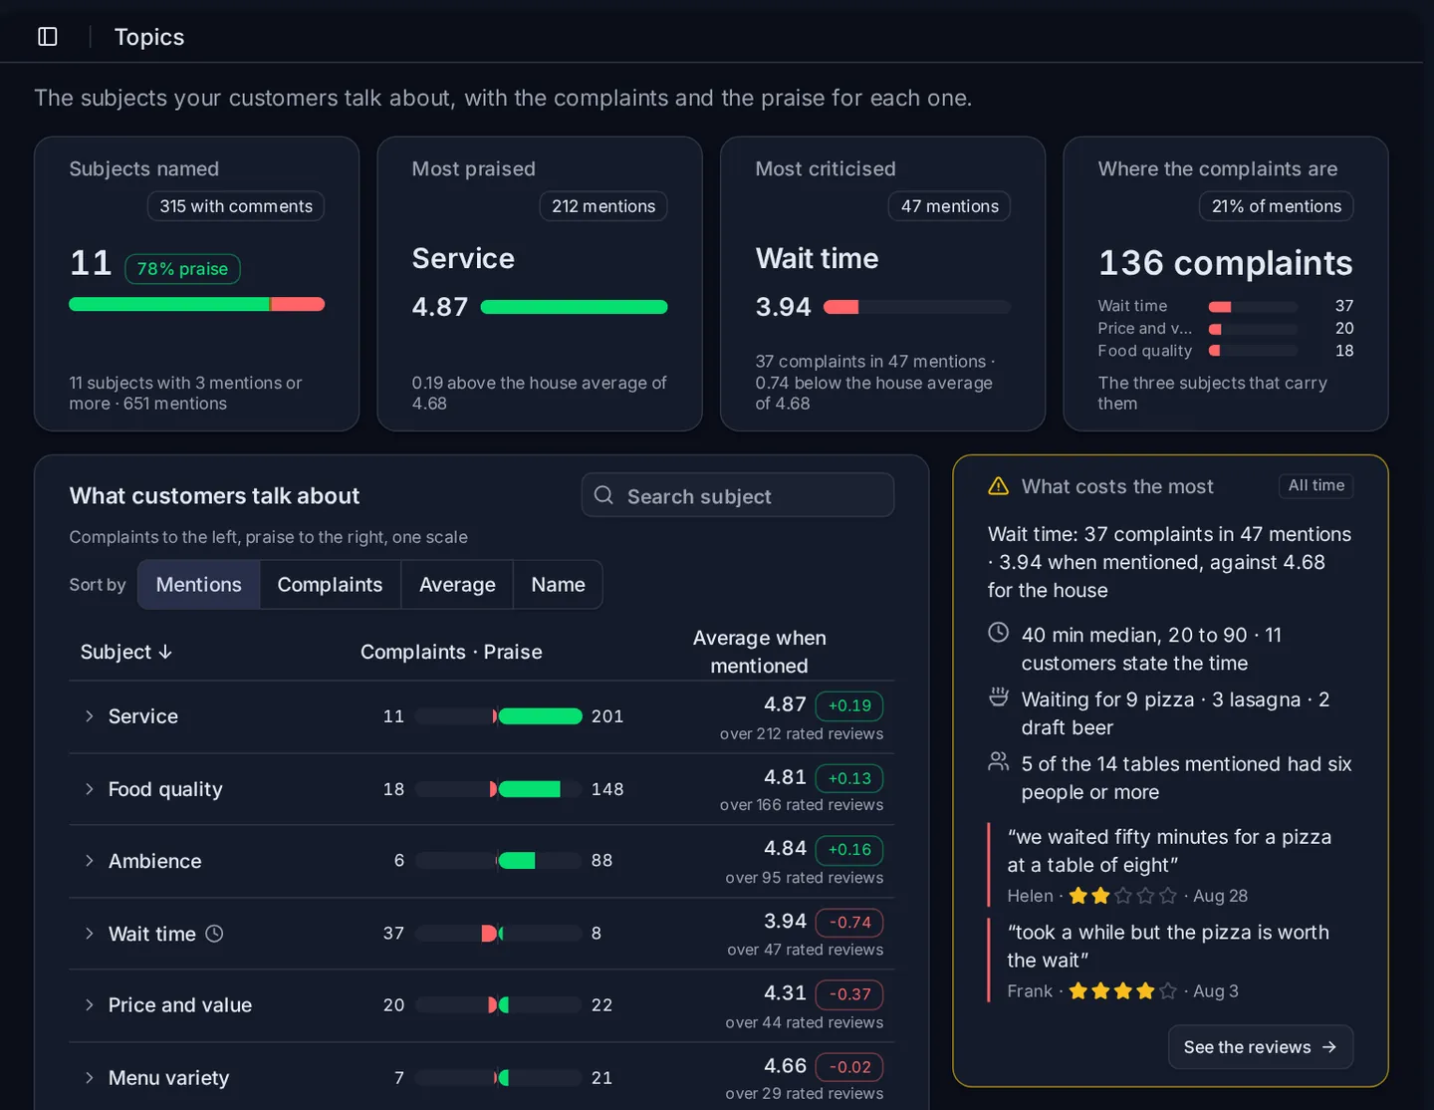The height and width of the screenshot is (1110, 1434).
Task: Click the +0.19 delta badge
Action: tap(849, 705)
